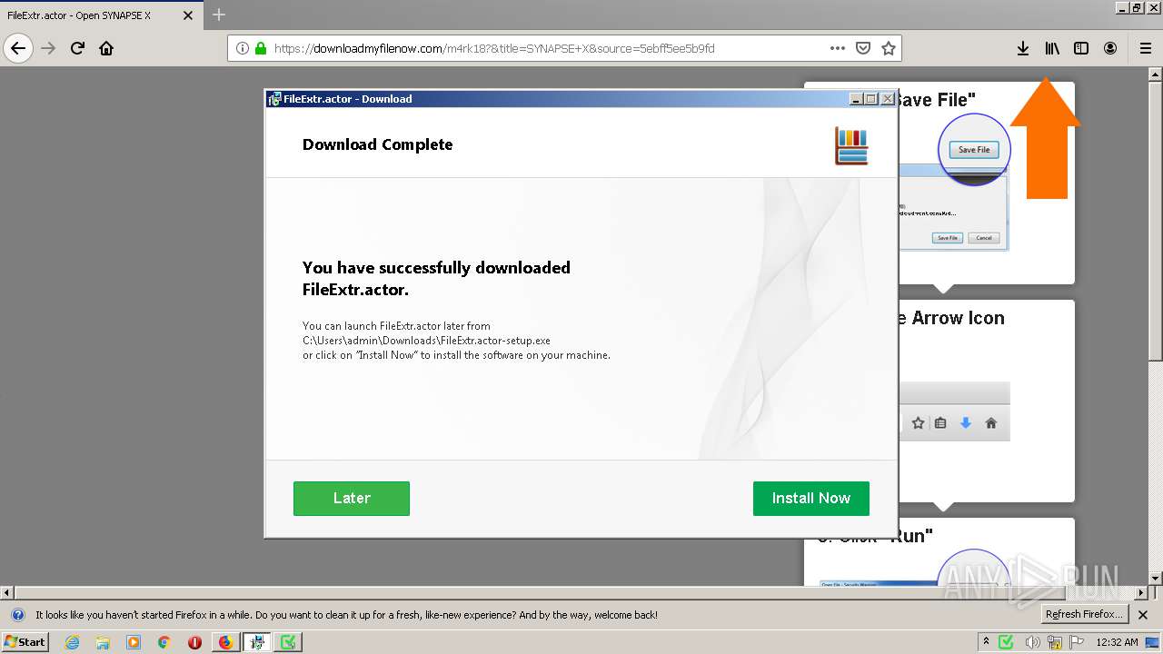Close the FileExtr.actor Download dialog
This screenshot has width=1163, height=654.
tap(888, 99)
